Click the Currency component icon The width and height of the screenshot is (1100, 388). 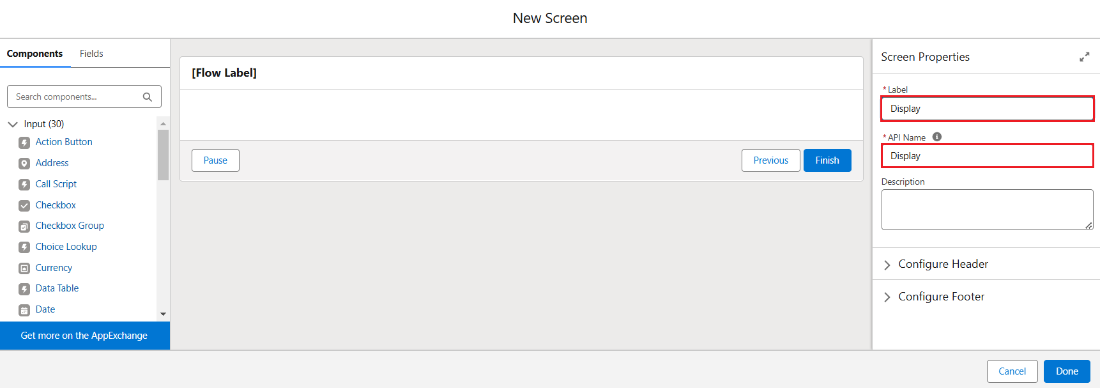pos(24,268)
